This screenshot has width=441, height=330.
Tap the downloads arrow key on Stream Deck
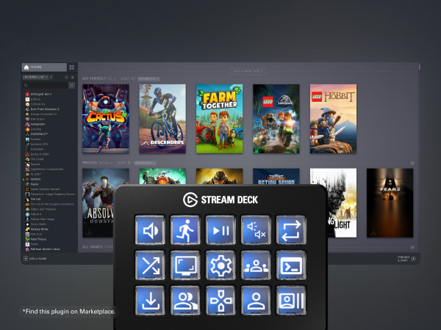click(x=150, y=300)
